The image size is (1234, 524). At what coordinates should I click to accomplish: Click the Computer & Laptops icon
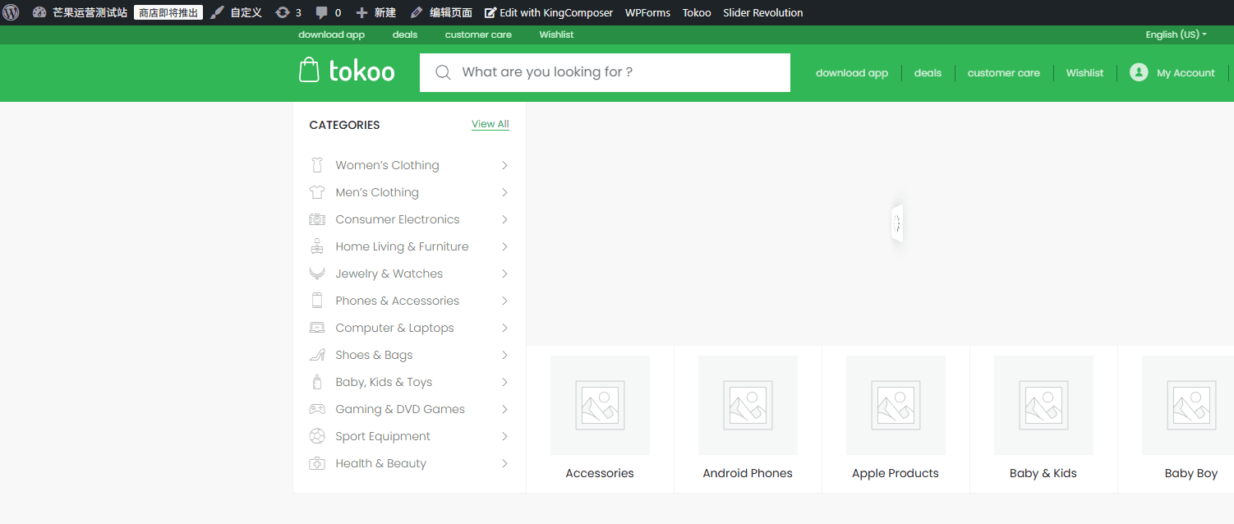click(x=317, y=328)
